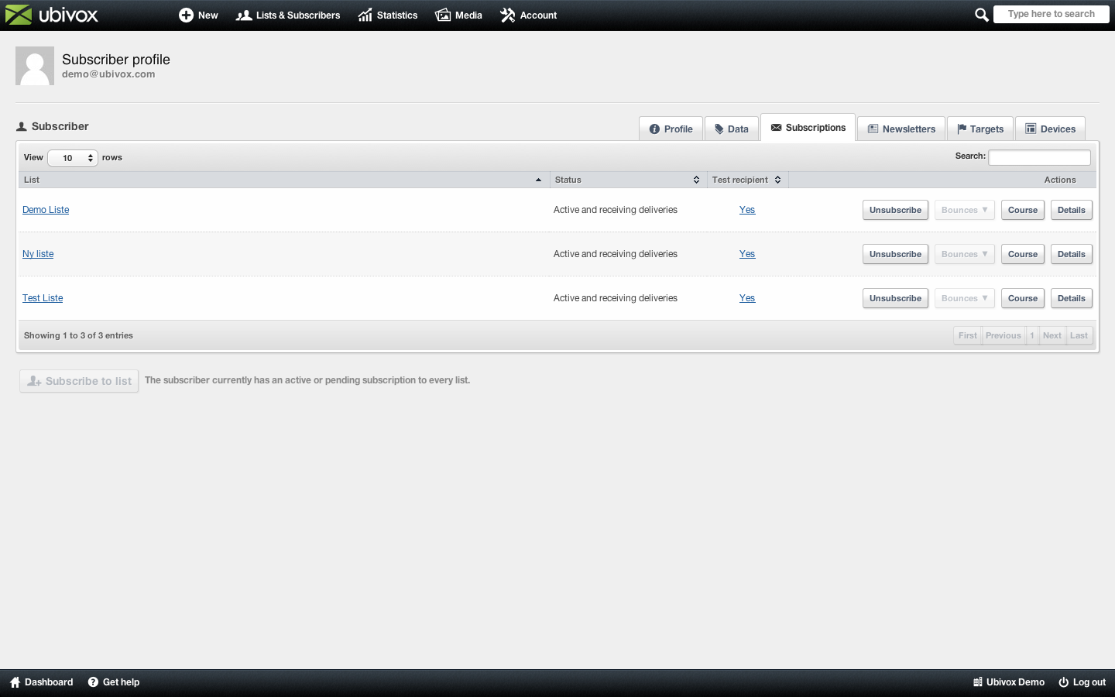Click the subscriber avatar image
The width and height of the screenshot is (1115, 697).
pyautogui.click(x=35, y=66)
